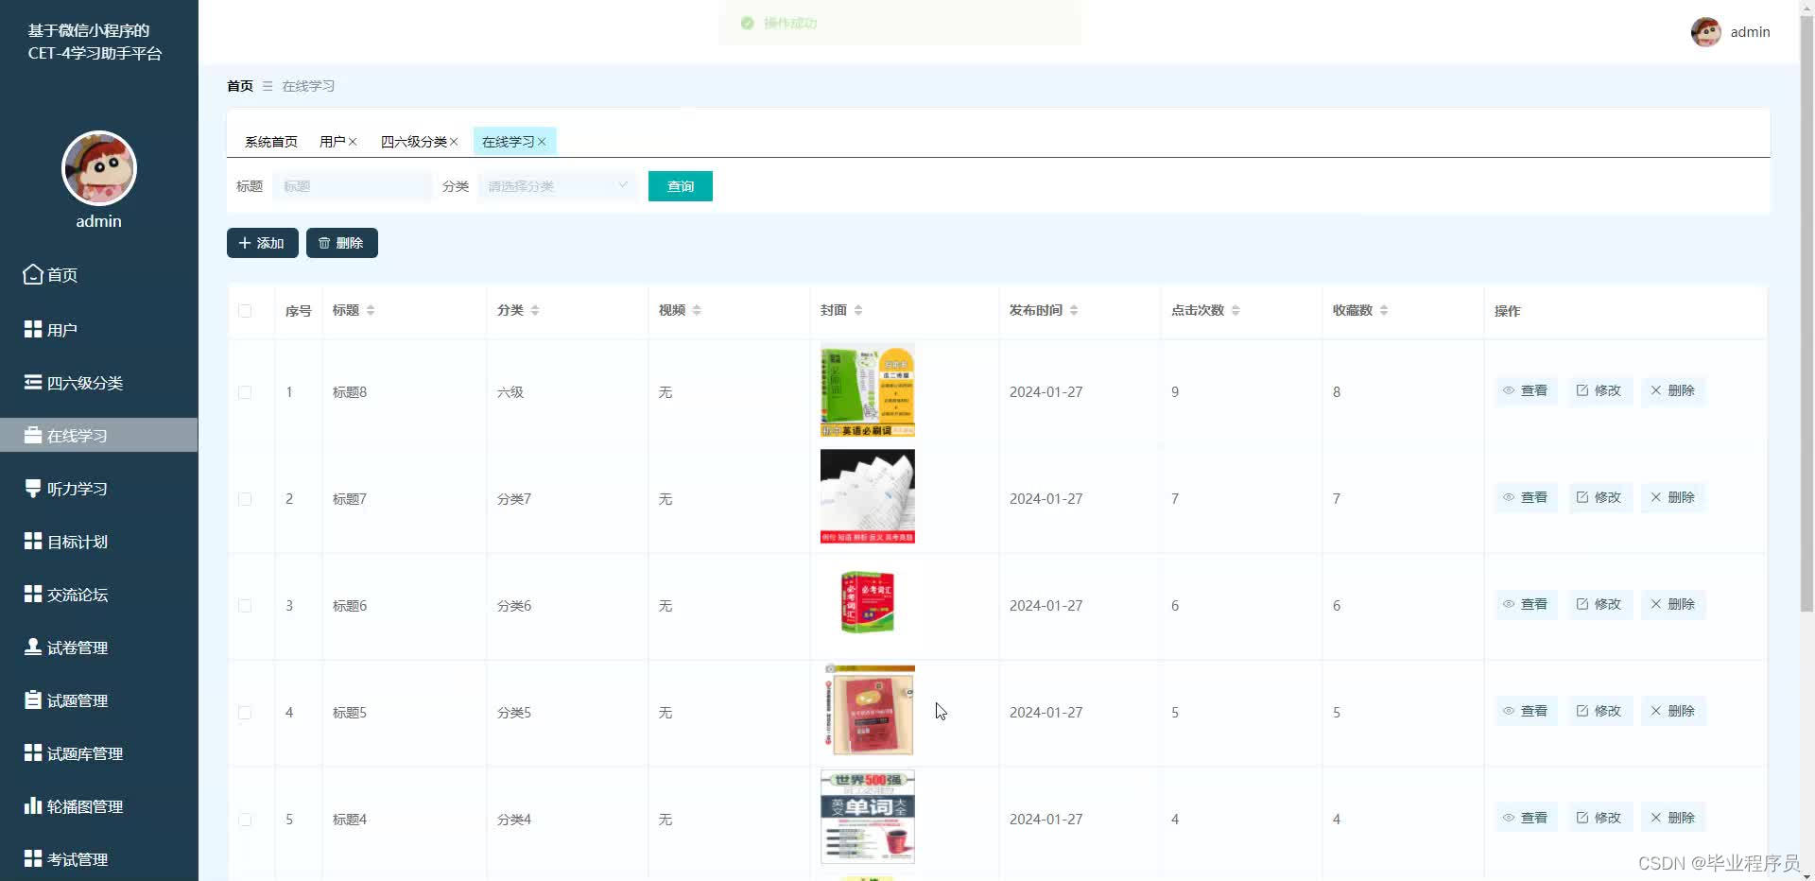
Task: Sort by the 发布时间 column
Action: (1074, 311)
